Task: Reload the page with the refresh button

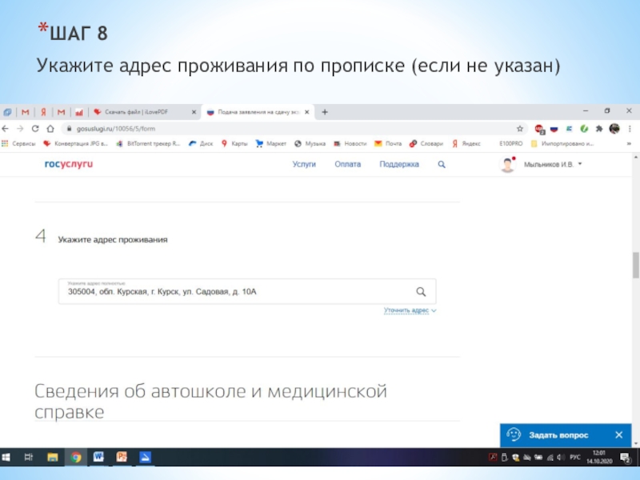Action: tap(34, 128)
